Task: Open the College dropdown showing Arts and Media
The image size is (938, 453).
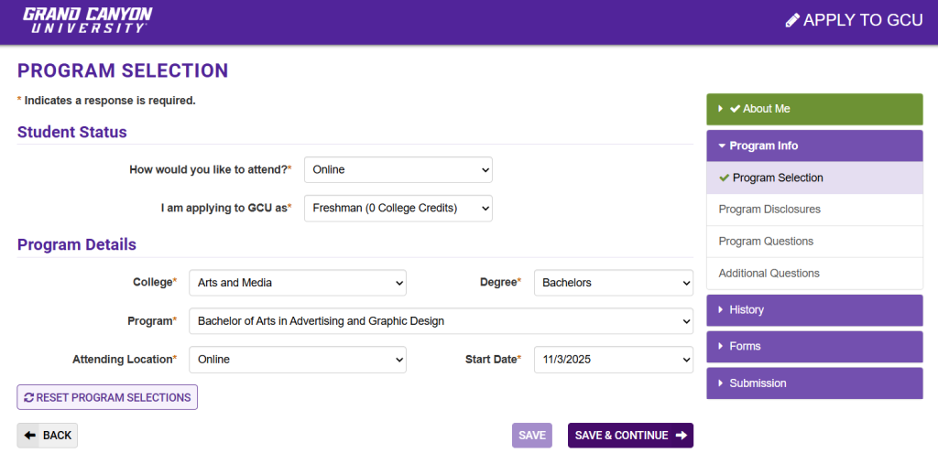Action: (x=297, y=283)
